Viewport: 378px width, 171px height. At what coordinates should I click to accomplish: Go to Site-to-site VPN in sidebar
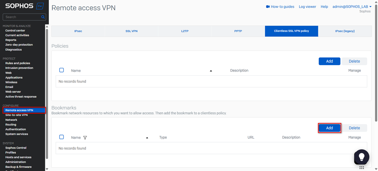point(16,115)
